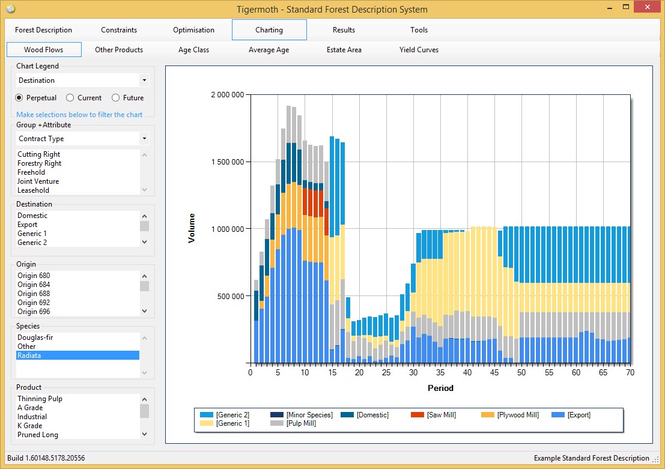Show the Average Age chart
This screenshot has width=665, height=469.
click(x=269, y=50)
